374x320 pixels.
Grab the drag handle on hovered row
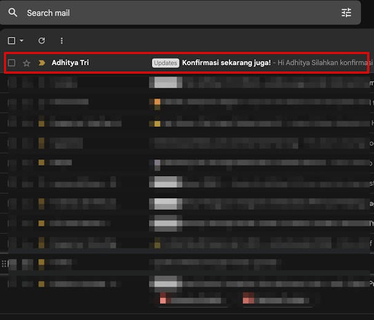[x=4, y=263]
